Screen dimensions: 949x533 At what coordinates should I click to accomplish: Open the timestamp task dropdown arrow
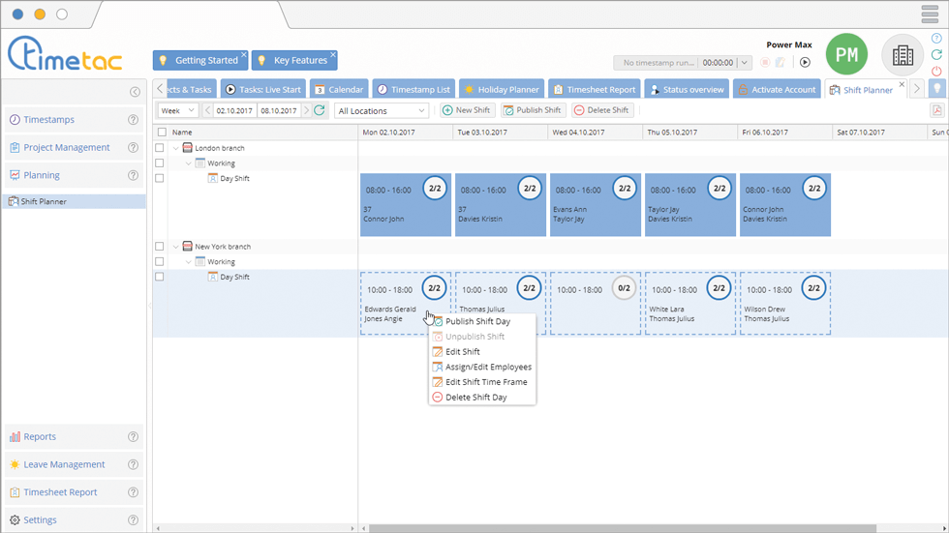tap(745, 62)
